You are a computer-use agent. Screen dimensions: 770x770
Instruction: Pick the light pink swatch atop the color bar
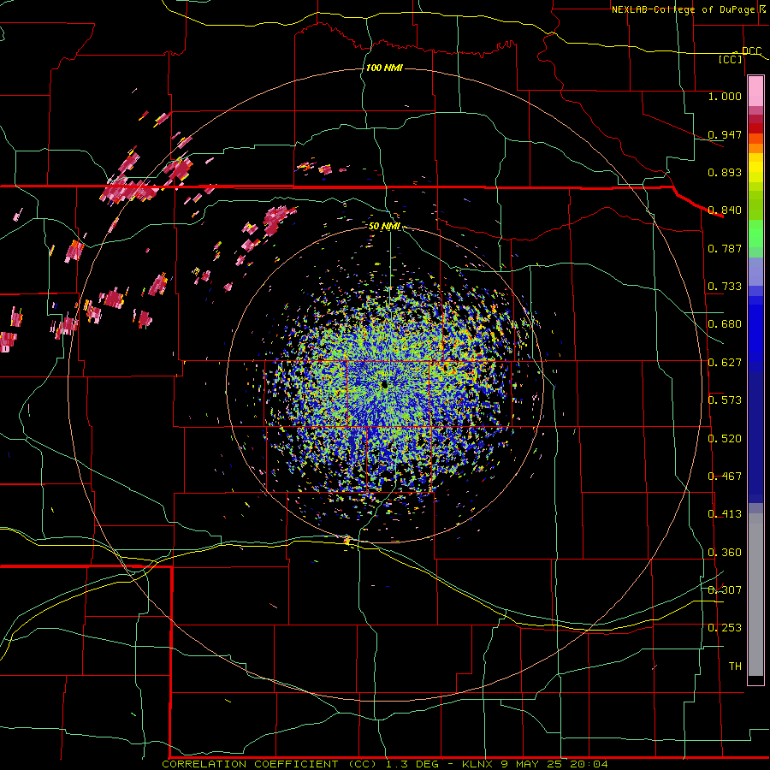coord(755,91)
